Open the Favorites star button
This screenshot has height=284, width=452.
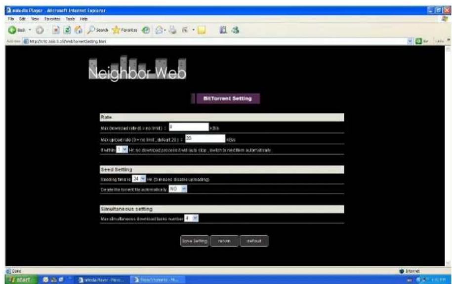(124, 30)
